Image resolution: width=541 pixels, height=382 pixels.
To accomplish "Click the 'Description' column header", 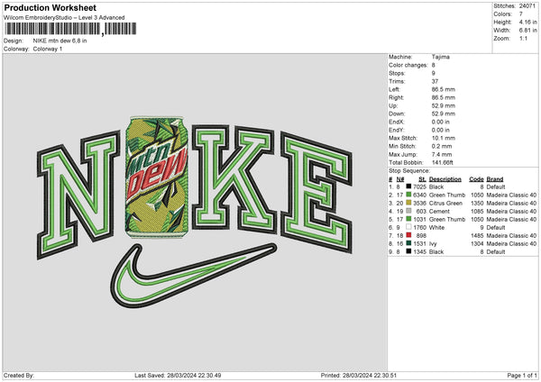I will [x=445, y=179].
